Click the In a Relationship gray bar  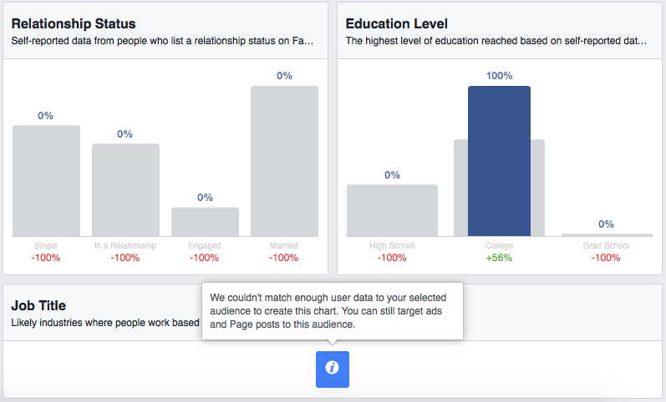[x=125, y=190]
